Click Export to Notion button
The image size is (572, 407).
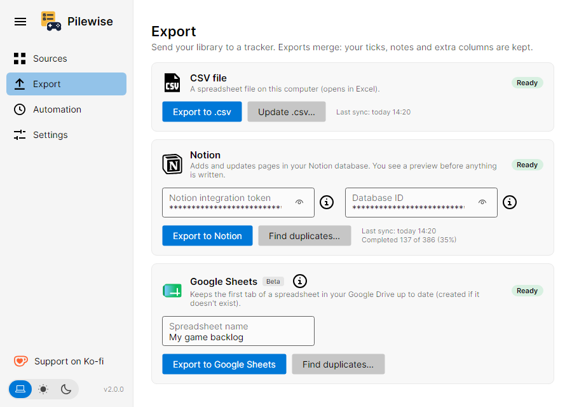pos(207,236)
